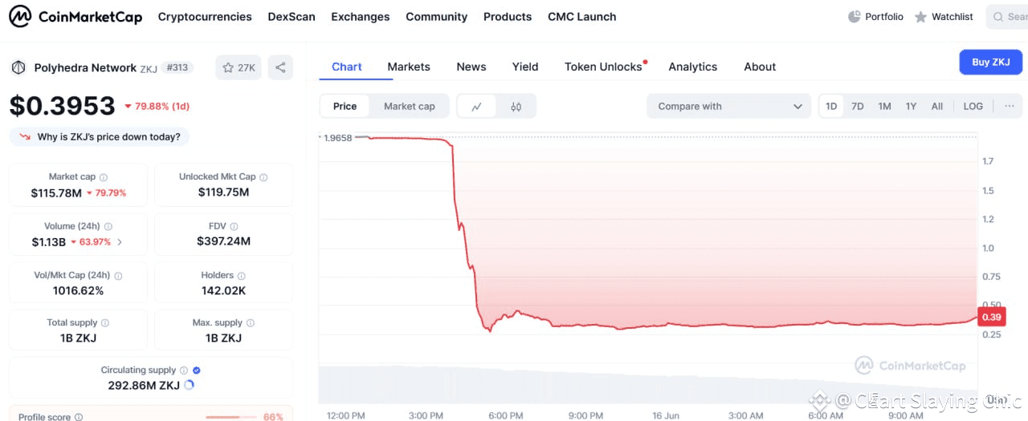Click the Buy ZKJ button
This screenshot has height=421, width=1028.
[x=991, y=62]
